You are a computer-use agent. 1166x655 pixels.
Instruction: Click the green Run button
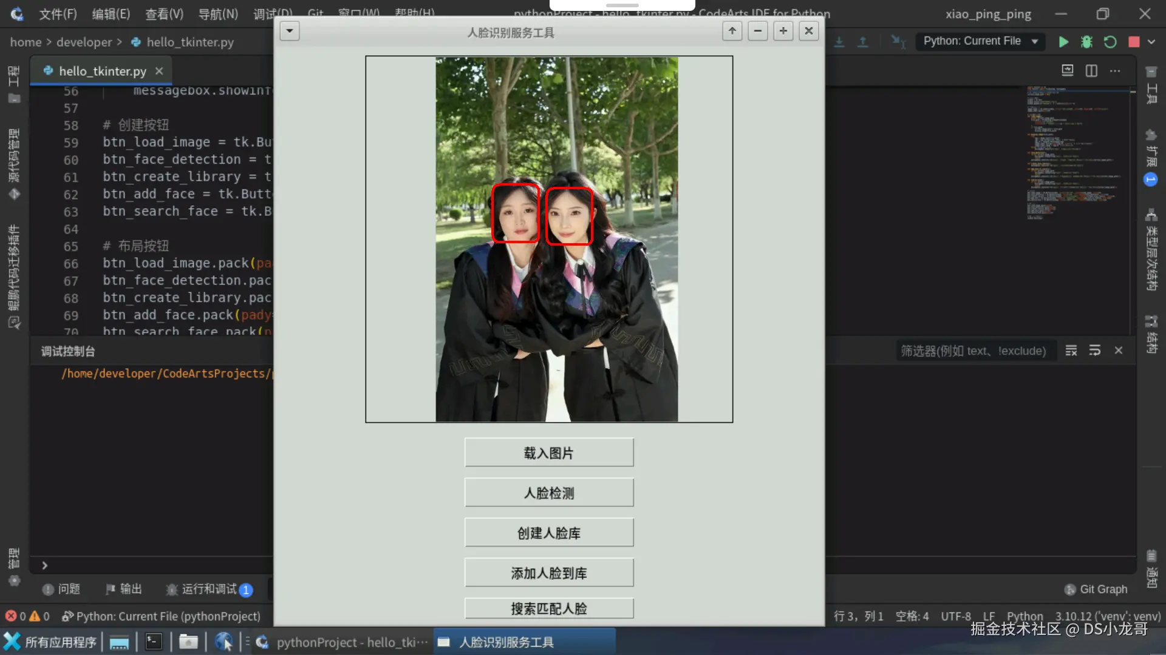click(x=1063, y=42)
